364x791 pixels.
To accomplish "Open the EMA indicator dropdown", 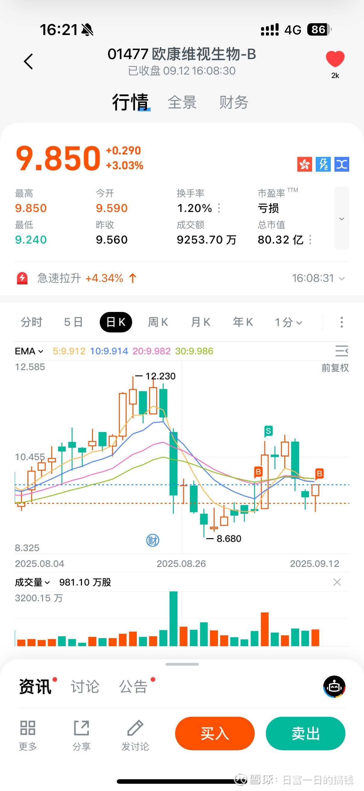I will [29, 351].
